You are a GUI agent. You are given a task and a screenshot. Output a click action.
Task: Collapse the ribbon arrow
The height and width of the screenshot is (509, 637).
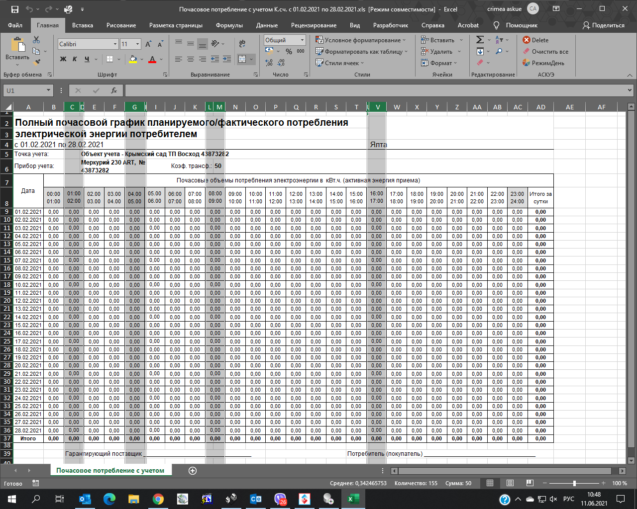coord(630,75)
